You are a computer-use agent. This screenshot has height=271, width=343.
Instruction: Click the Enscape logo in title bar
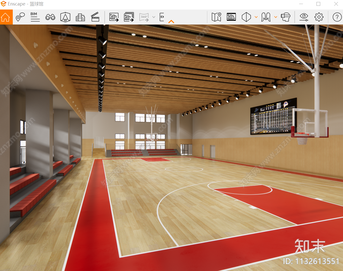(4, 4)
